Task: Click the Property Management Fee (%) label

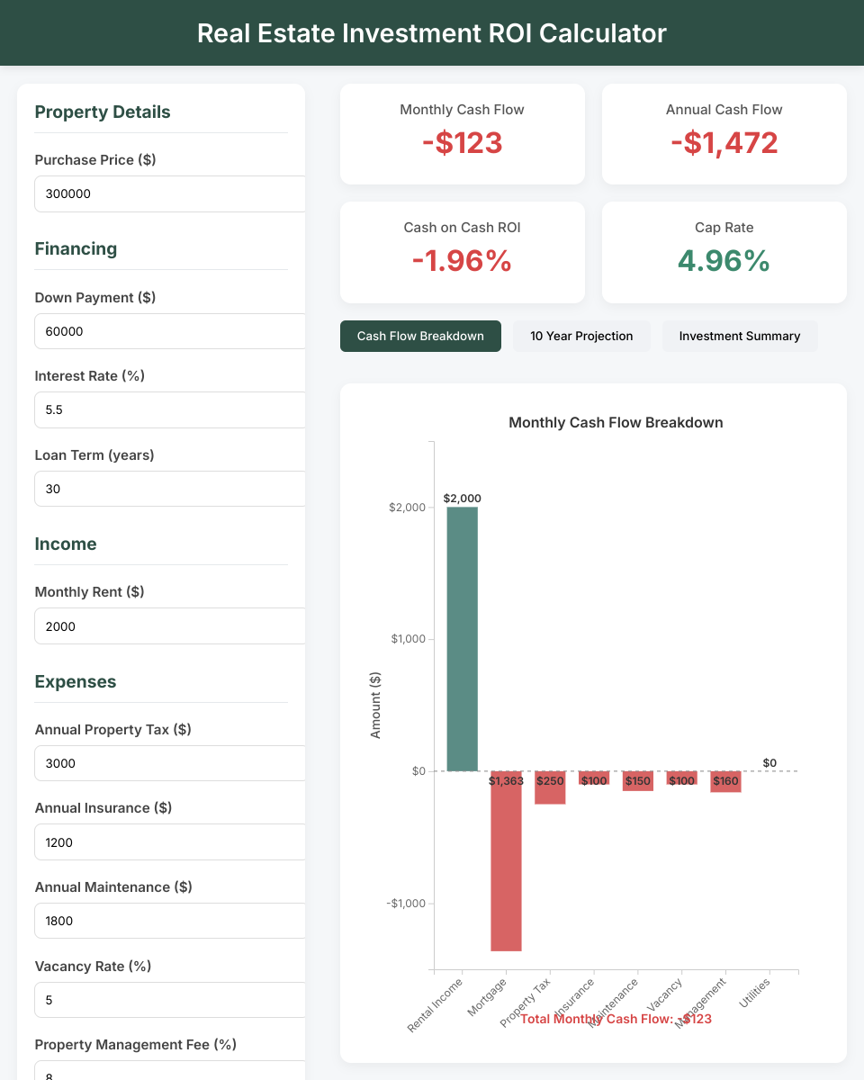Action: click(136, 1044)
